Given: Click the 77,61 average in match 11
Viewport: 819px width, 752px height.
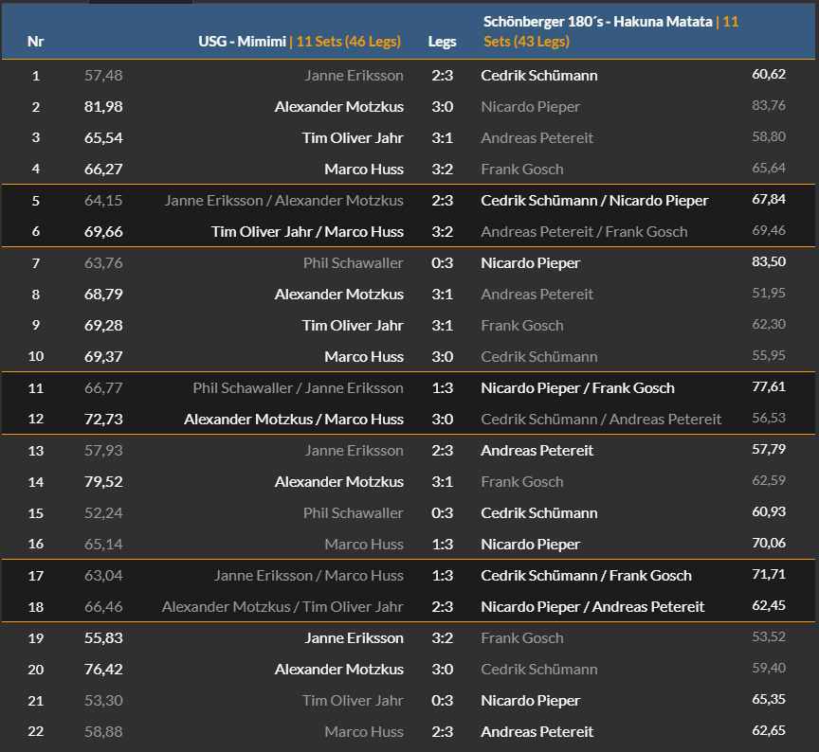Looking at the screenshot, I should click(769, 386).
